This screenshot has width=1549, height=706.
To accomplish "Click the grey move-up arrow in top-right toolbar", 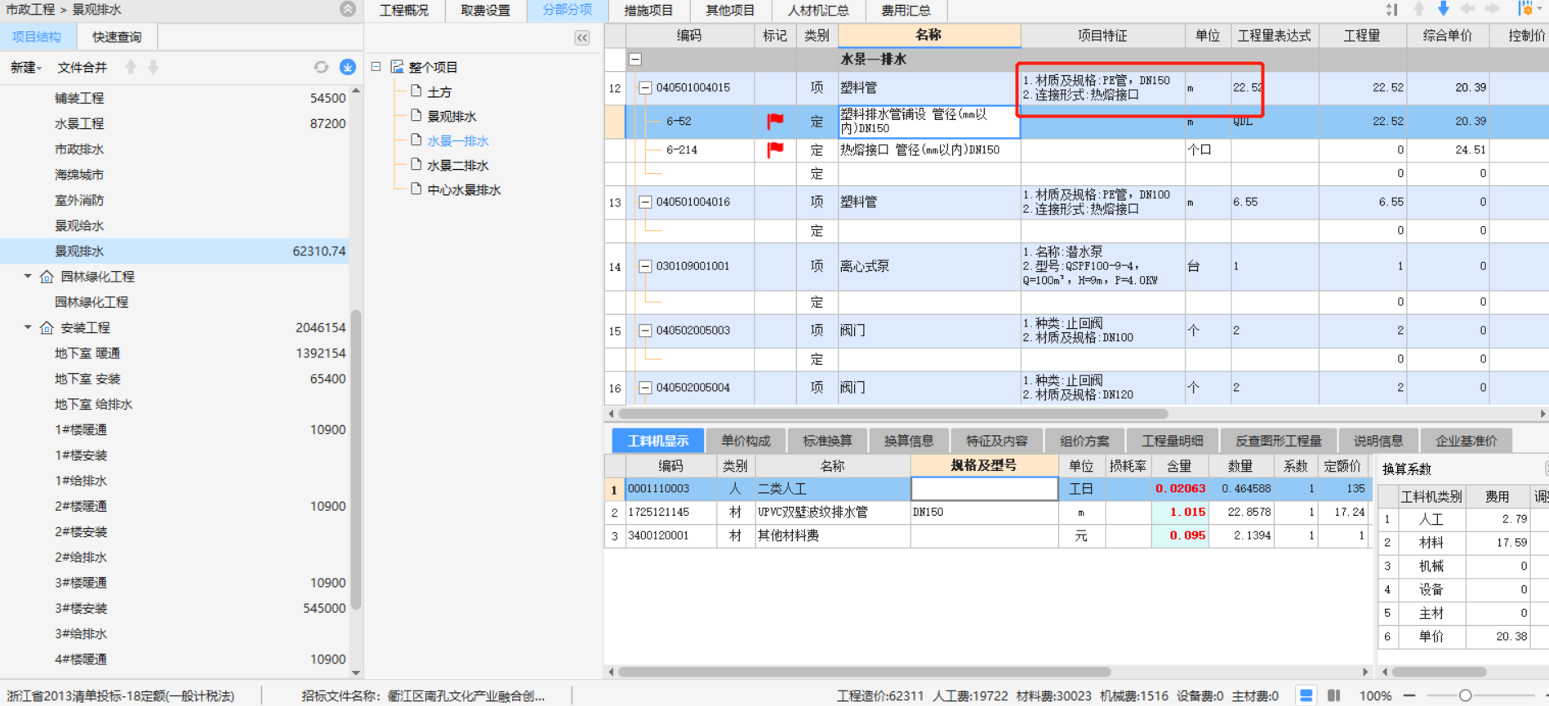I will point(1419,9).
